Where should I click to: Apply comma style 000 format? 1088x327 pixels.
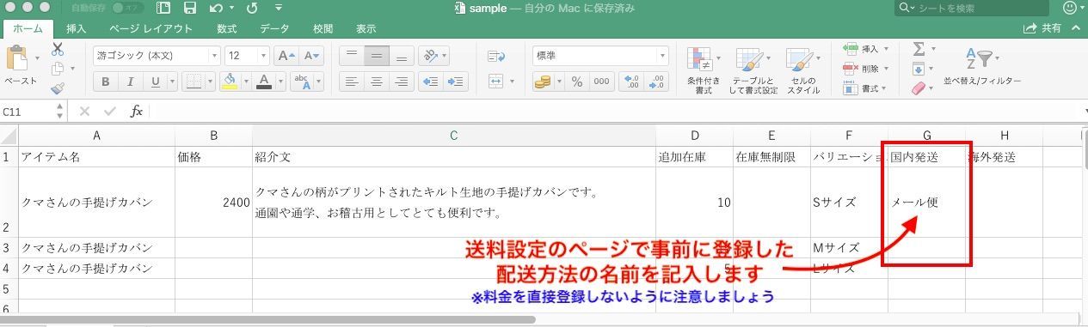(x=601, y=82)
